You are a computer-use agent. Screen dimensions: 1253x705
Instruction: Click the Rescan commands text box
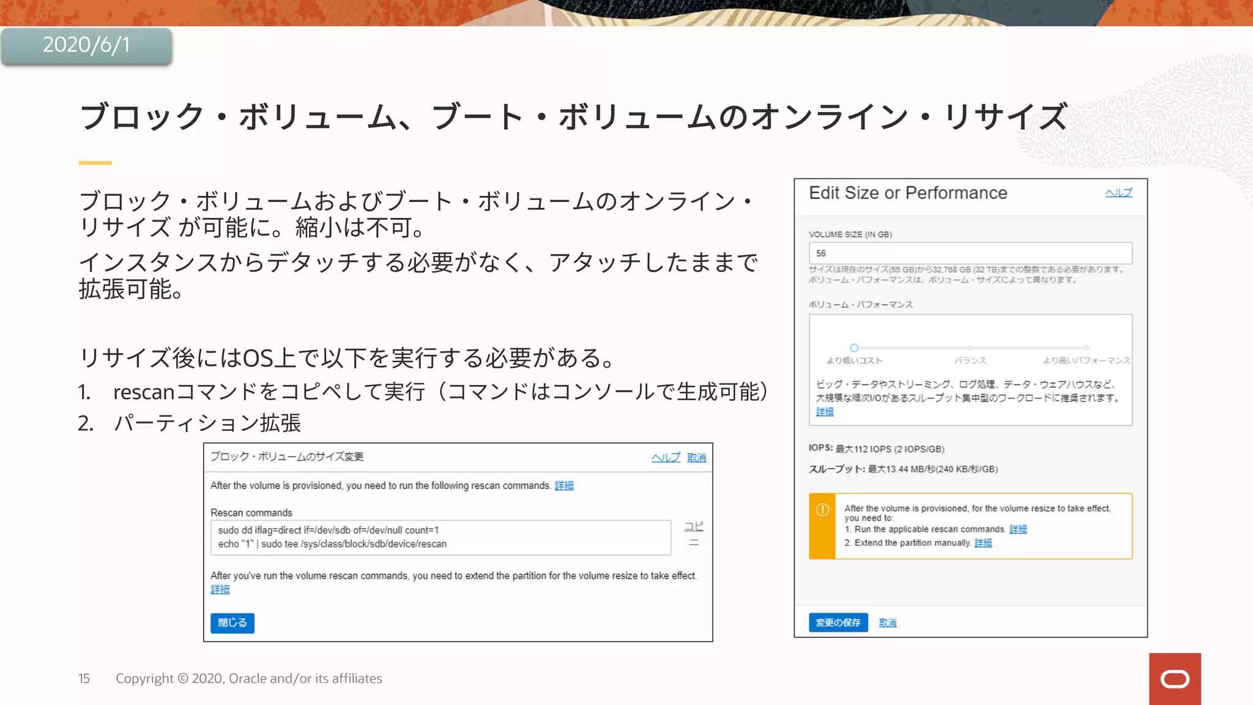pos(441,537)
